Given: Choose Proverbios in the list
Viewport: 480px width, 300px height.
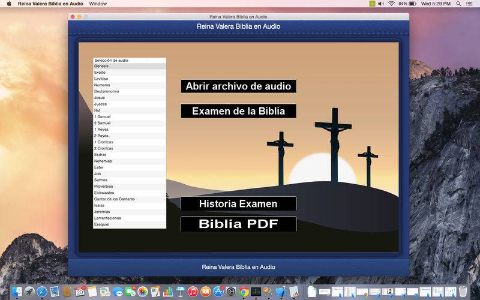Looking at the screenshot, I should click(130, 187).
